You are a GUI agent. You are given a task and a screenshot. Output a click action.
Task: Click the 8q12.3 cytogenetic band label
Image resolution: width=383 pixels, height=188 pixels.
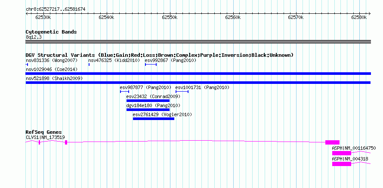coord(34,37)
